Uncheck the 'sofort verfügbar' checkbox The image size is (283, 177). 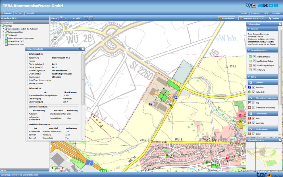coord(254,57)
